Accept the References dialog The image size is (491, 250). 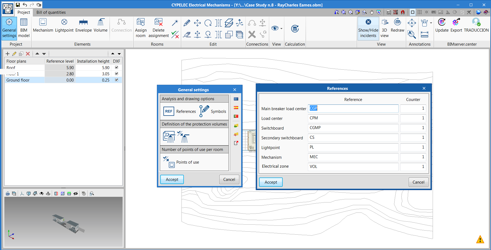pos(271,182)
